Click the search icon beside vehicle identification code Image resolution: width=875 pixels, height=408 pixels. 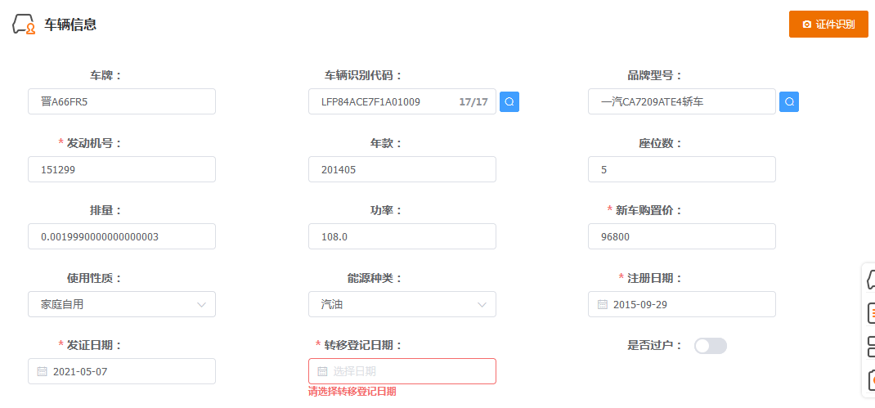509,102
